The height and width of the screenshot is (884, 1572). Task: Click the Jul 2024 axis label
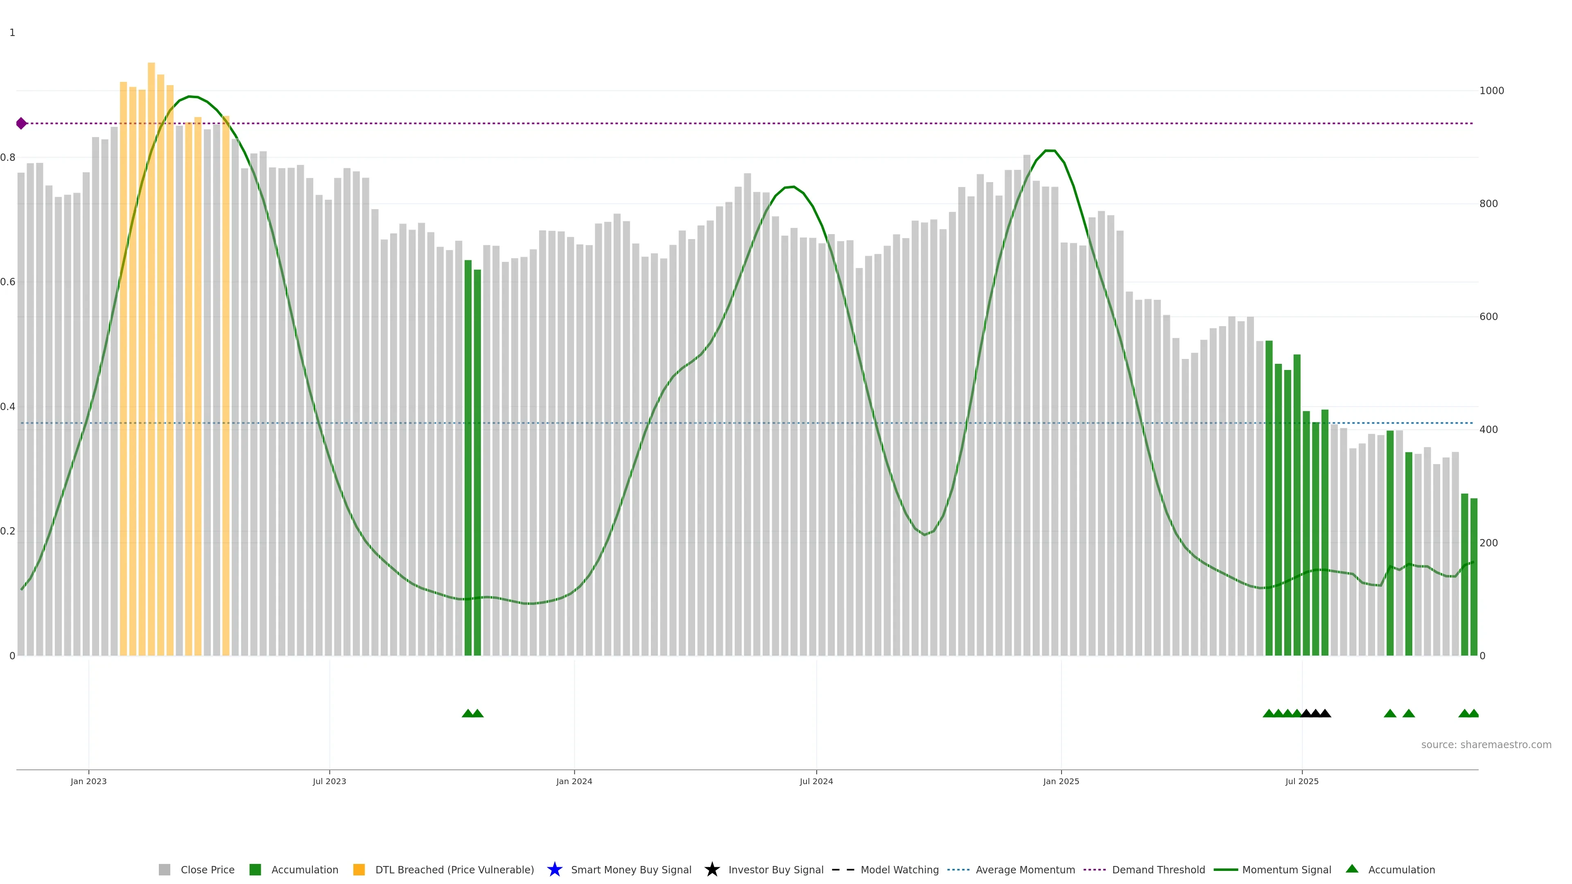[x=816, y=781]
